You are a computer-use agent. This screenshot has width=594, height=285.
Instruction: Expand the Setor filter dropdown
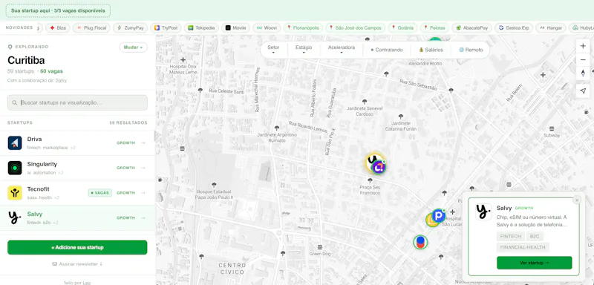click(273, 50)
